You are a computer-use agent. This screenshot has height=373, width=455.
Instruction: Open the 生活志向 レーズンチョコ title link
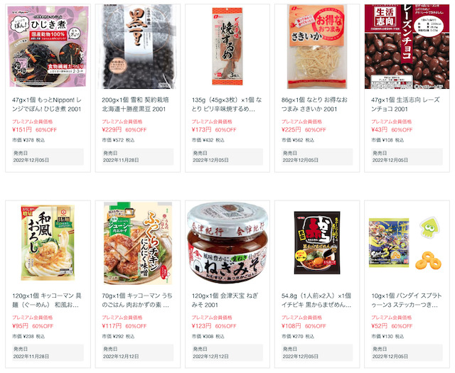[x=405, y=104]
